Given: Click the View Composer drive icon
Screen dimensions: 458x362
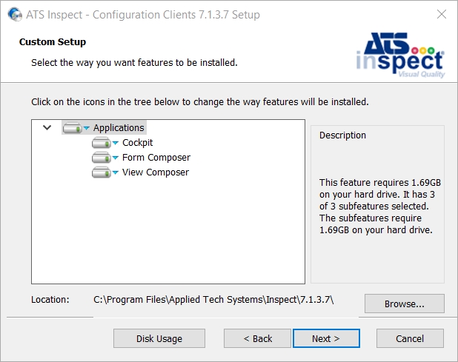Looking at the screenshot, I should [x=101, y=172].
